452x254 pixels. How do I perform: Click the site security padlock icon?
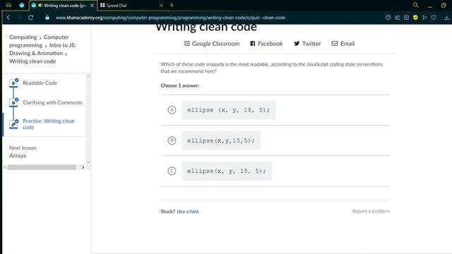[47, 17]
